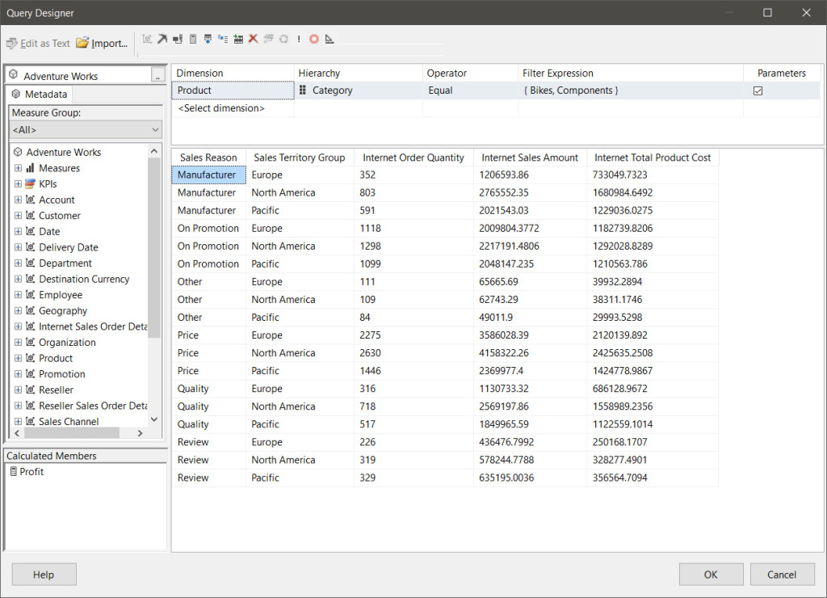This screenshot has height=598, width=827.
Task: Uncheck the Parameters checkbox for Product filter
Action: tap(758, 91)
